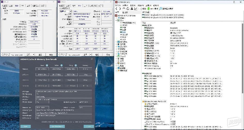Image resolution: width=244 pixels, height=130 pixels.
Task: Click Save in benchmark window
Action: (x=26, y=126)
